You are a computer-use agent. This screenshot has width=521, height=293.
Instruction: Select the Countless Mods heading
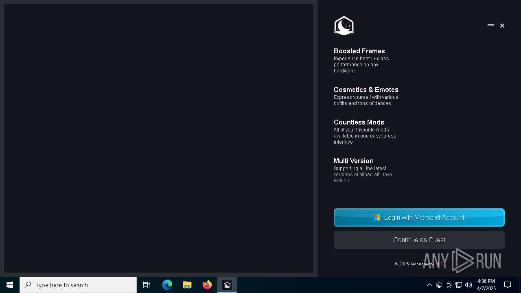point(359,122)
